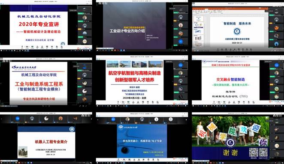Select first slide thumbnail in PowerPoint 智能制造 服务未来 window
284x164 pixels.
pos(198,19)
